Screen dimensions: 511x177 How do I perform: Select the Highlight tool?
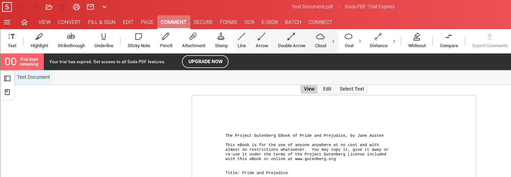[39, 41]
